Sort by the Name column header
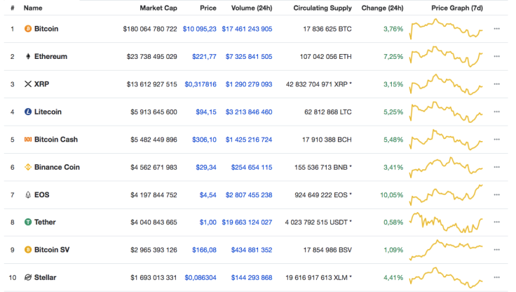Screen dimensions: 516x292 tap(33, 8)
